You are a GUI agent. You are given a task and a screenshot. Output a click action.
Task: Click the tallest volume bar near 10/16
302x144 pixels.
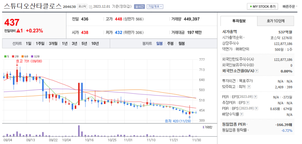[x=79, y=131]
